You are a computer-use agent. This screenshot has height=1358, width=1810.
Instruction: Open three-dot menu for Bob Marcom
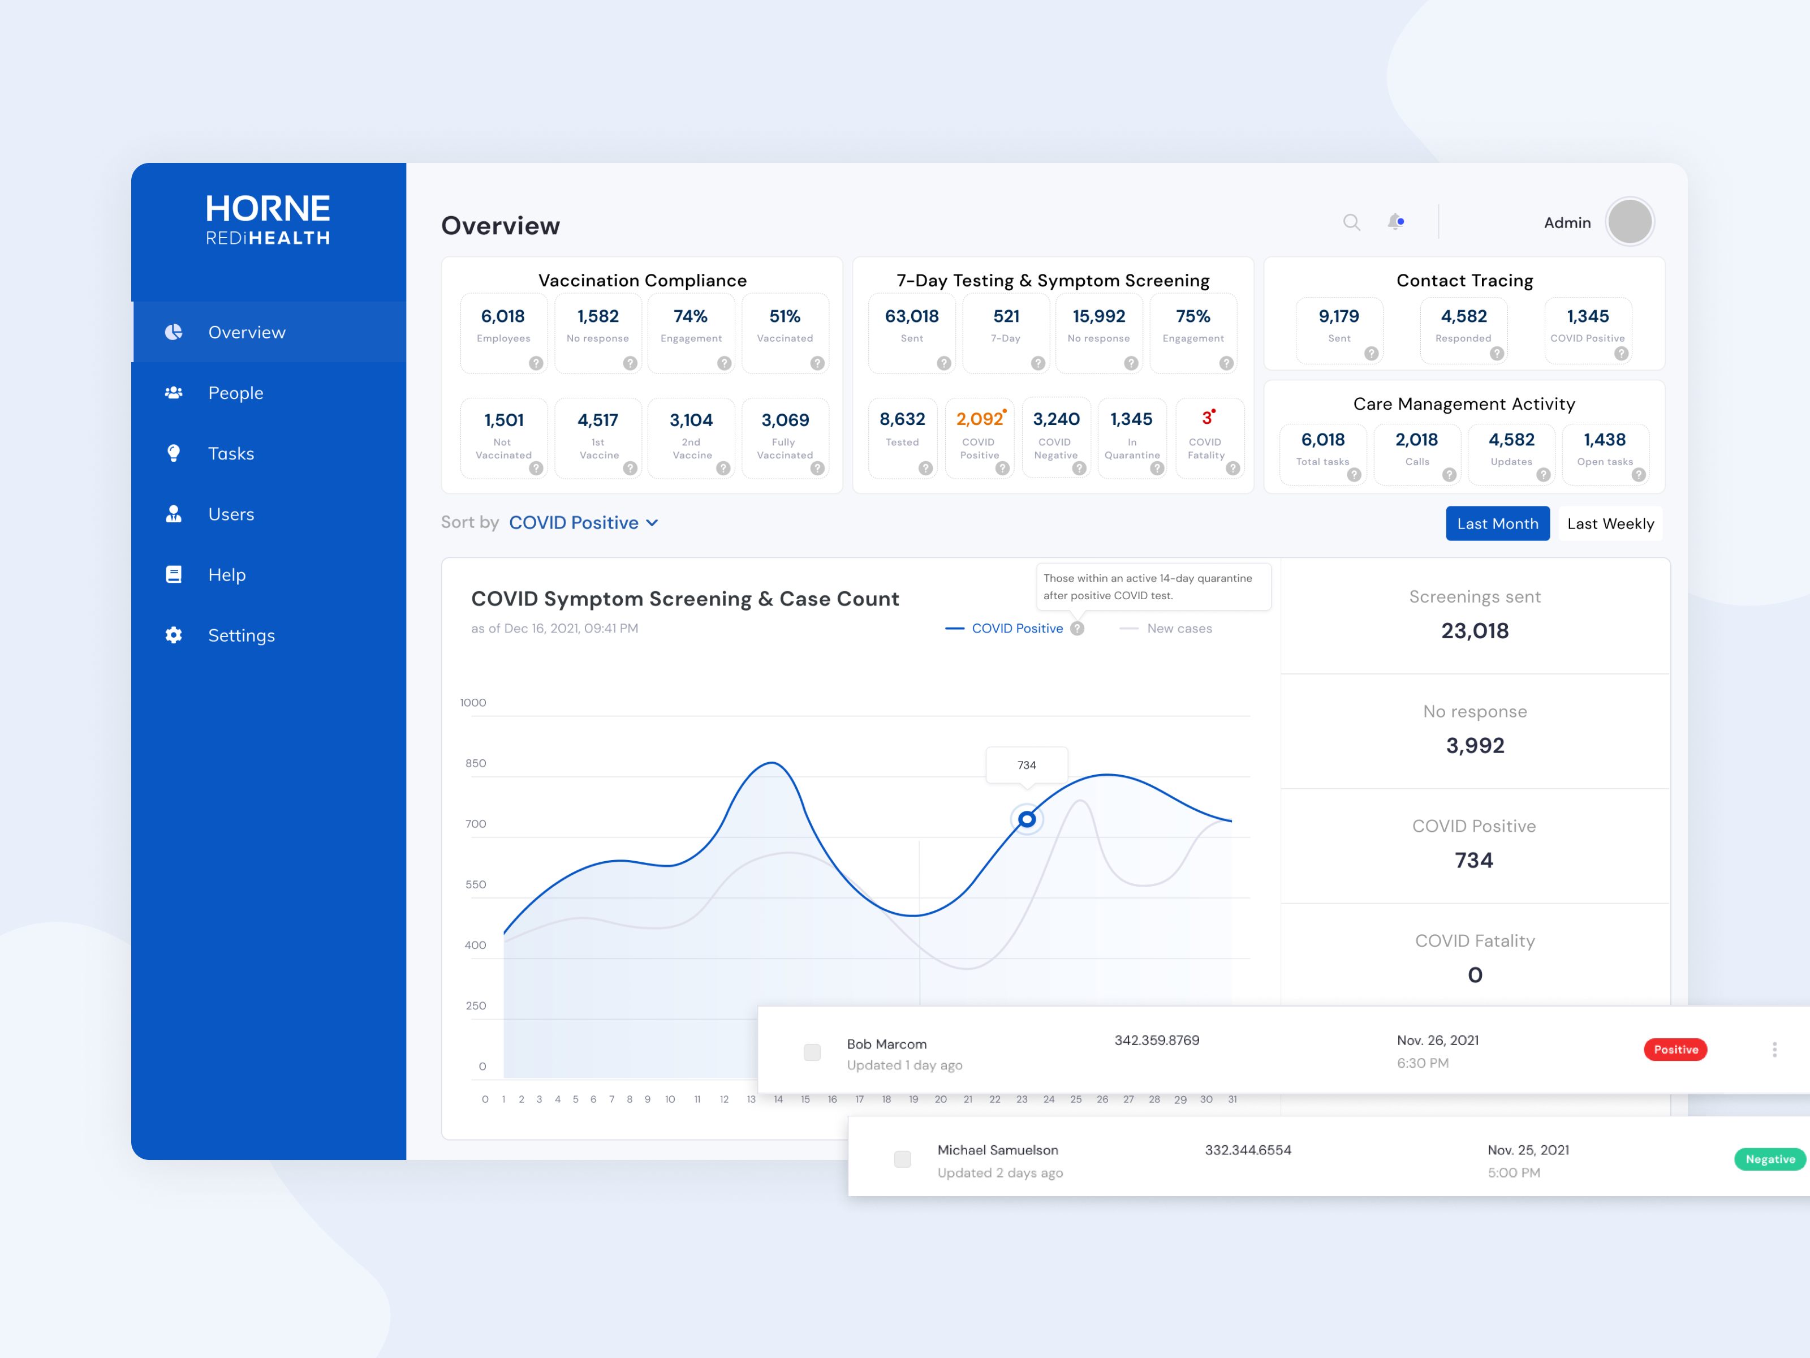click(1774, 1050)
